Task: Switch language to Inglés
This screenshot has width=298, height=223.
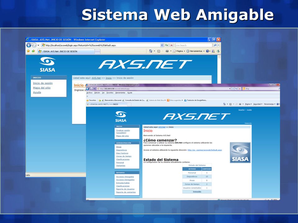Action: coord(249,110)
